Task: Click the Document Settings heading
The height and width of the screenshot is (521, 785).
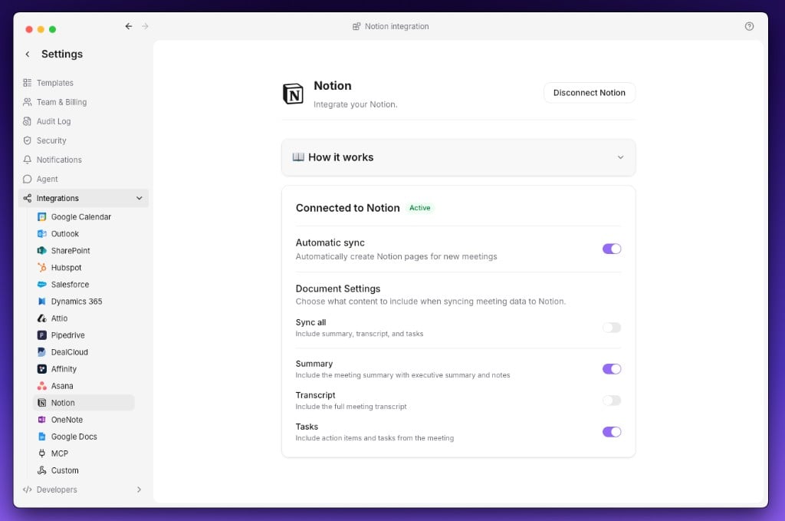Action: [338, 289]
